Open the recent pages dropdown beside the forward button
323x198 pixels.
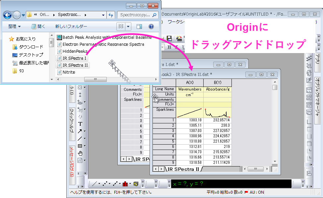(x=23, y=15)
